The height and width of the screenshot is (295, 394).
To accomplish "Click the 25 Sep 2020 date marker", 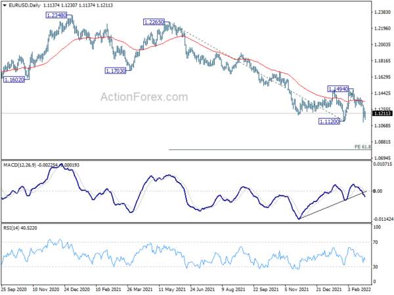I will 14,289.
